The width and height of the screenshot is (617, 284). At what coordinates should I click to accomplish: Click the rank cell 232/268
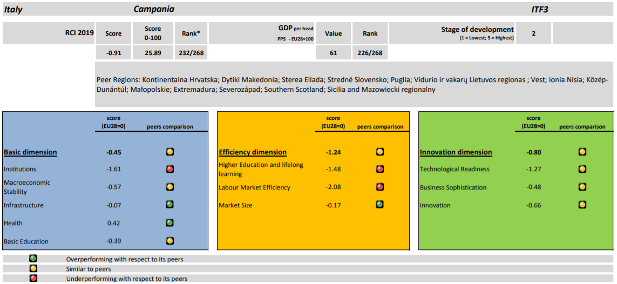(191, 53)
